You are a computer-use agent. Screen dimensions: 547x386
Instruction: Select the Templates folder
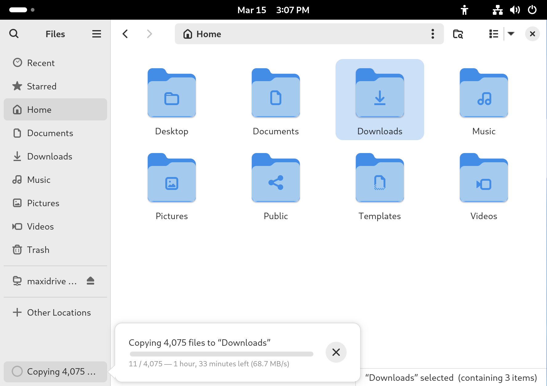(x=380, y=179)
